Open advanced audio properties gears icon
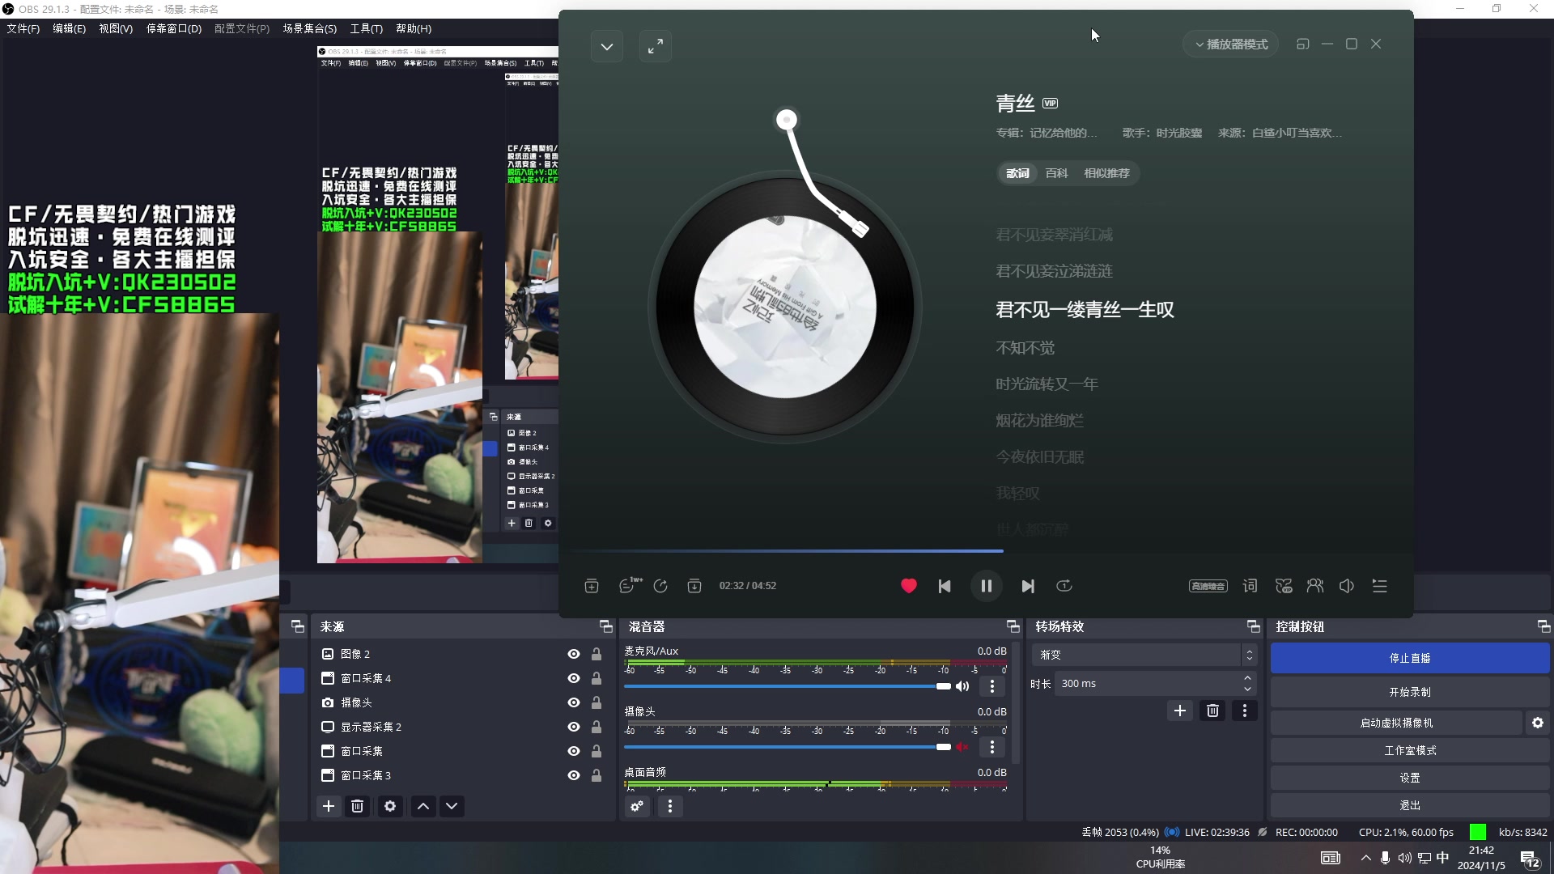The width and height of the screenshot is (1554, 874). coord(638,806)
